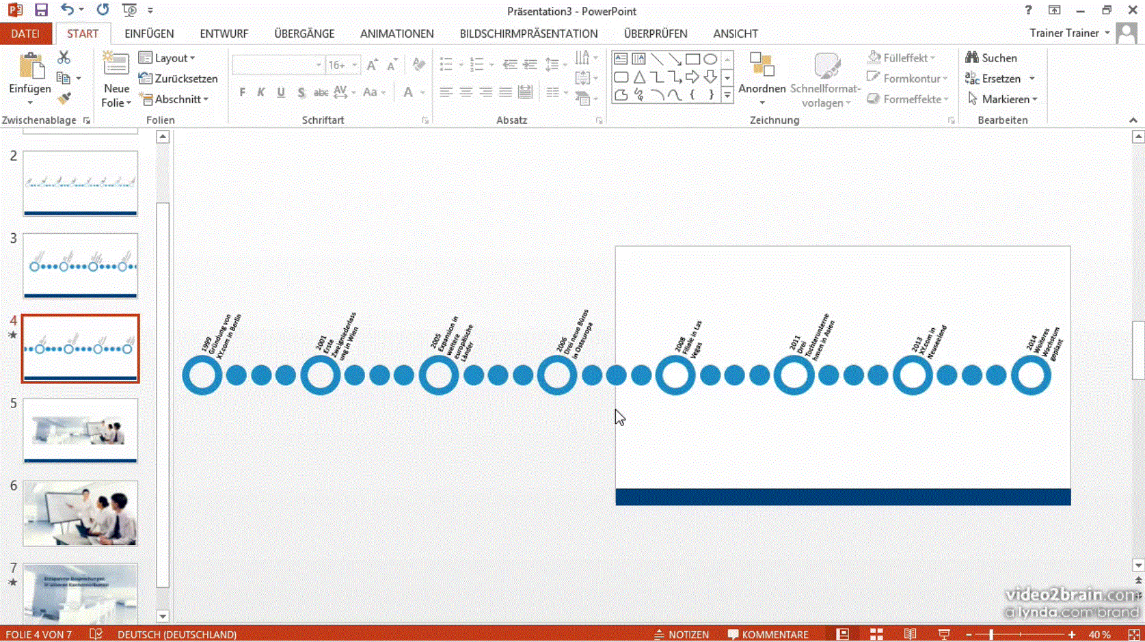The width and height of the screenshot is (1145, 642).
Task: Open Trainer Trainer account menu
Action: [1070, 33]
